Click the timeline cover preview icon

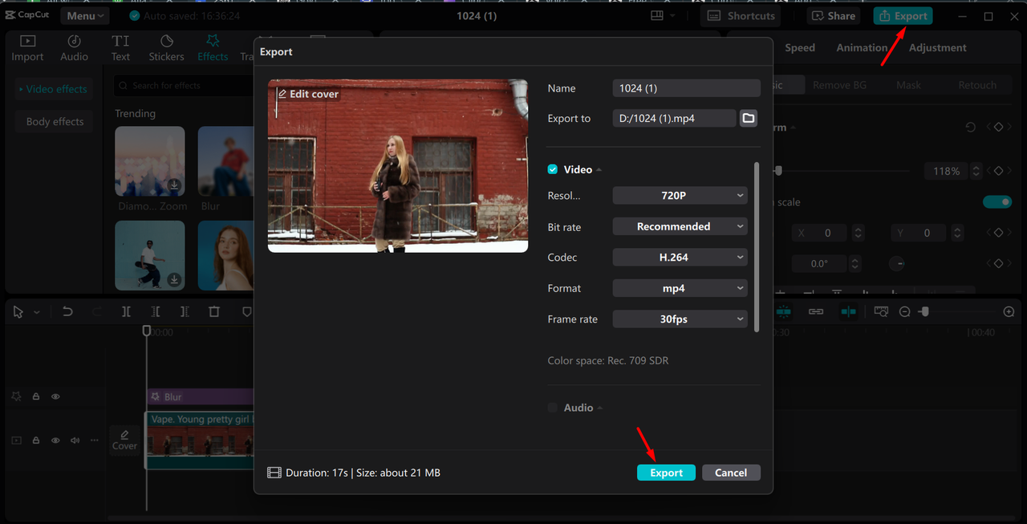tap(881, 311)
